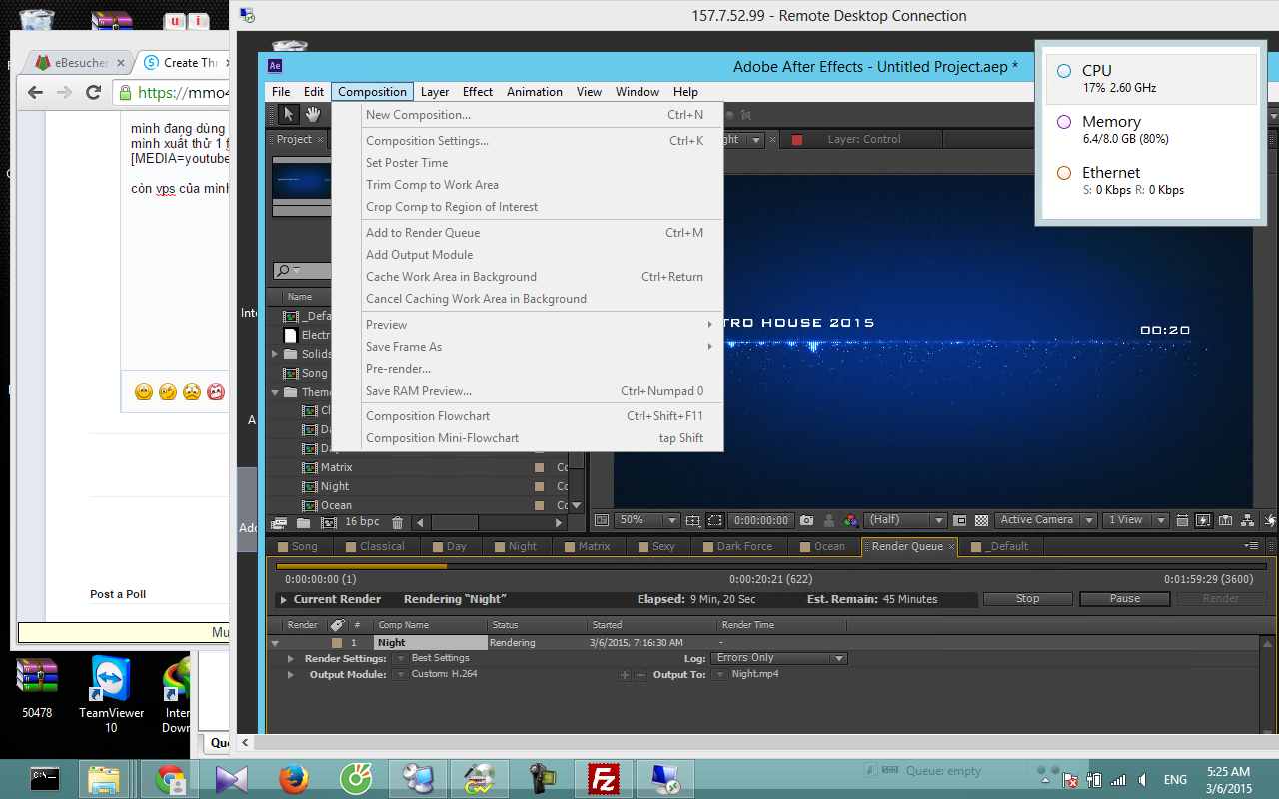Screen dimensions: 1279x799
Task: Switch to the Ocean timeline tab
Action: (822, 546)
